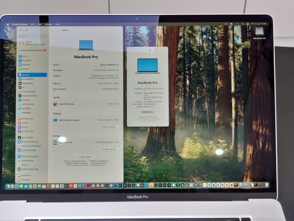Click the Spotlight magnifier in menu bar
The width and height of the screenshot is (294, 221).
[x=243, y=24]
